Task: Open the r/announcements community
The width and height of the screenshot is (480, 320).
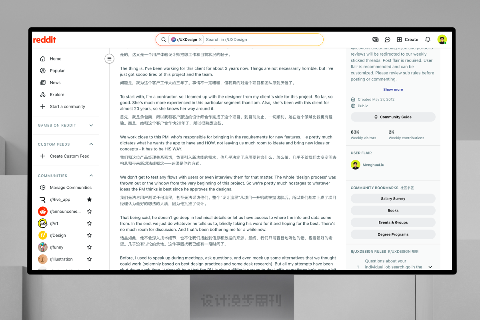Action: pos(65,212)
